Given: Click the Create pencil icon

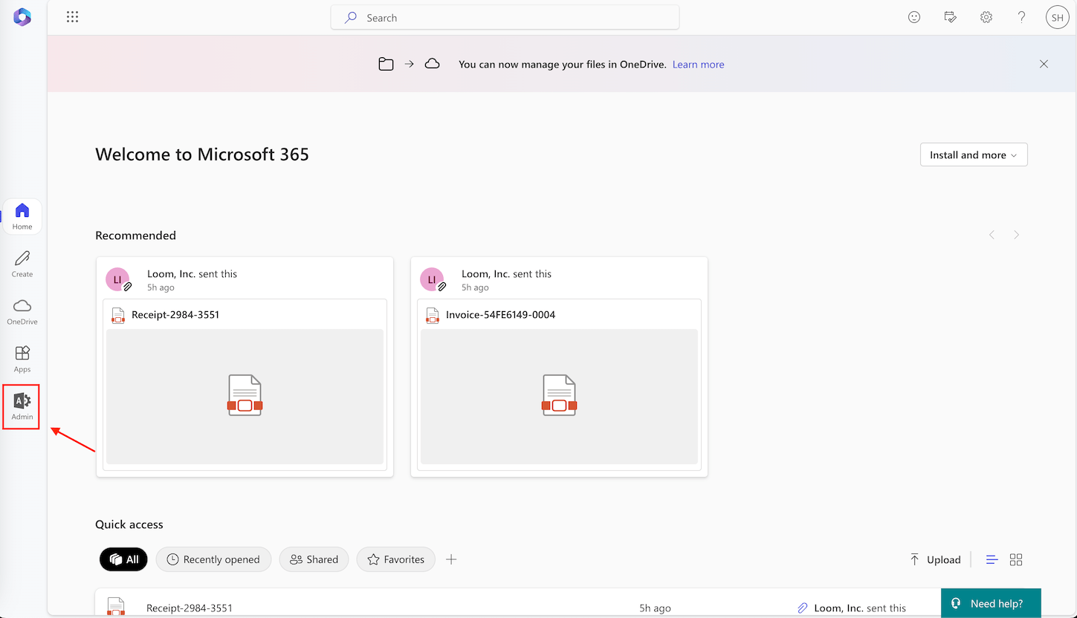Looking at the screenshot, I should tap(22, 264).
